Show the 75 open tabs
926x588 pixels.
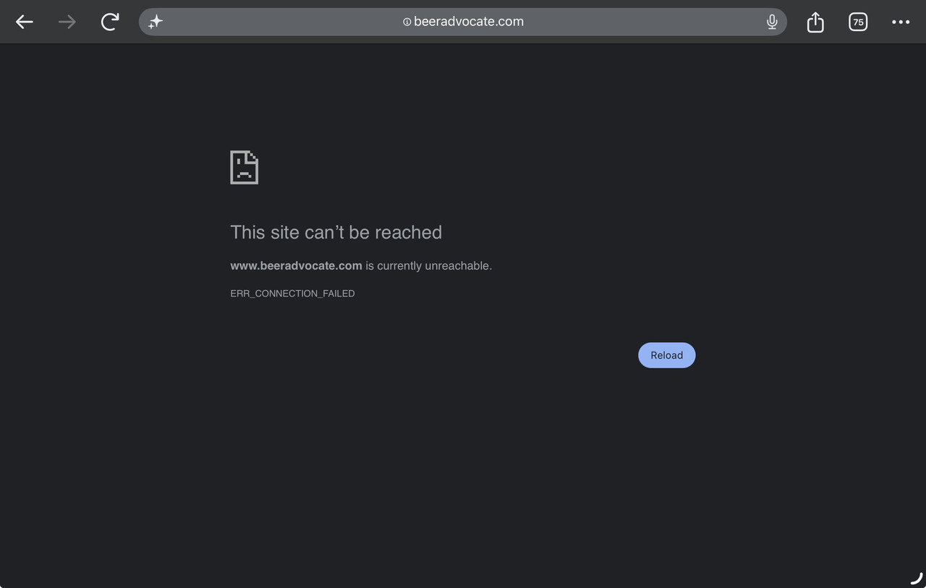(x=858, y=22)
